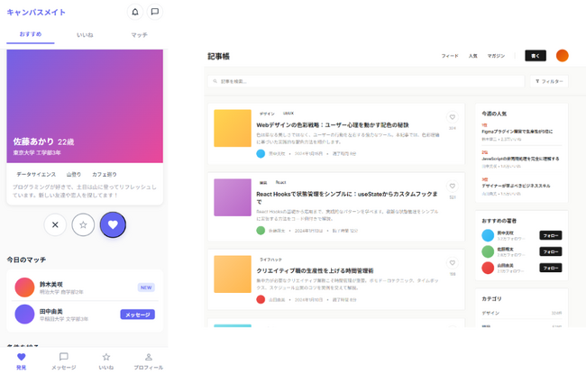Click the 記事を検索 search field

click(365, 81)
